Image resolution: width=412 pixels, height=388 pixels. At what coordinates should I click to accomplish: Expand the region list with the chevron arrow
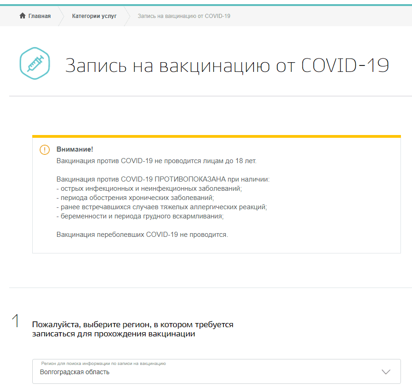click(x=386, y=372)
